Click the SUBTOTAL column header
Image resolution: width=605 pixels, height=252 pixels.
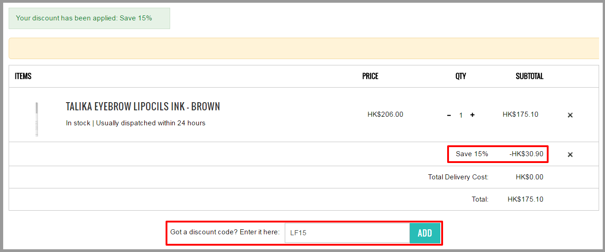point(529,76)
